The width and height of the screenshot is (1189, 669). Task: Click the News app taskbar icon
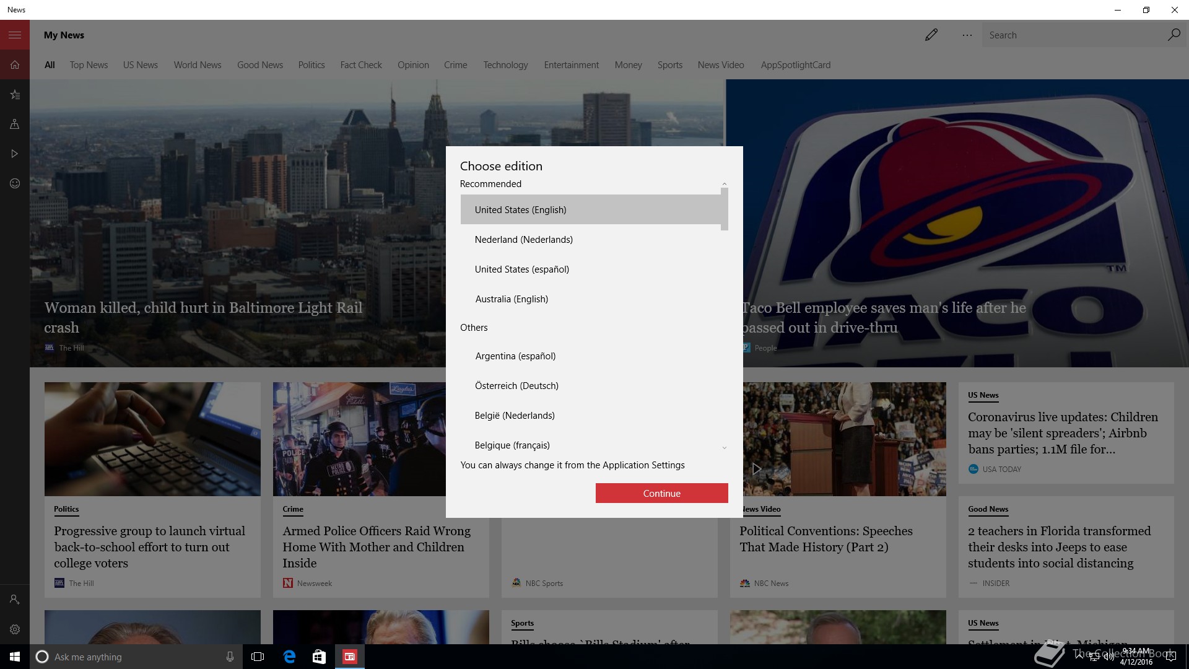(349, 657)
